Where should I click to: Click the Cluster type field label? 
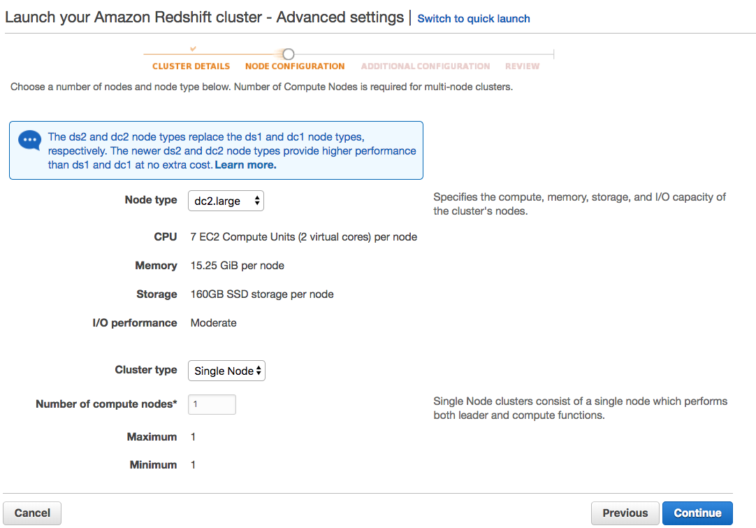point(146,370)
